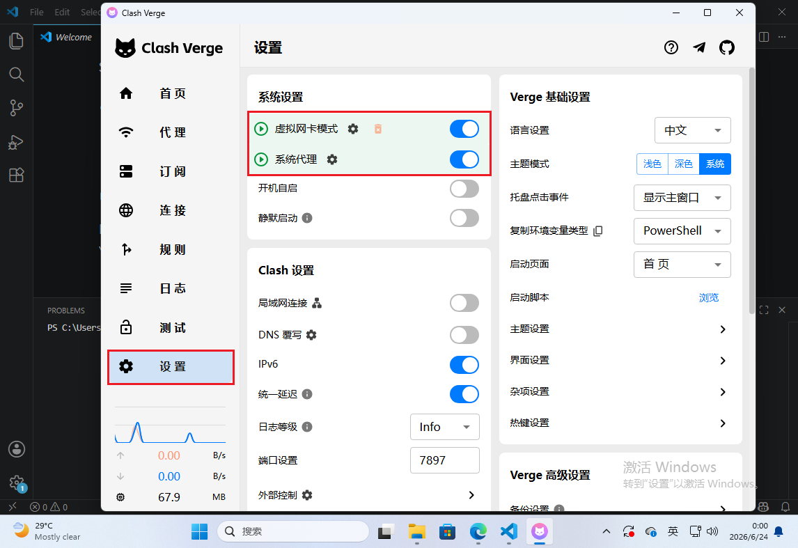The height and width of the screenshot is (548, 798).
Task: Click the network icon beside 局域网连接
Action: (317, 304)
